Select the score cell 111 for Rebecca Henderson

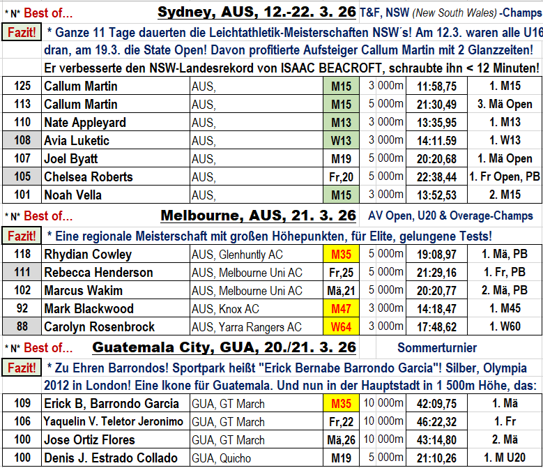22,273
